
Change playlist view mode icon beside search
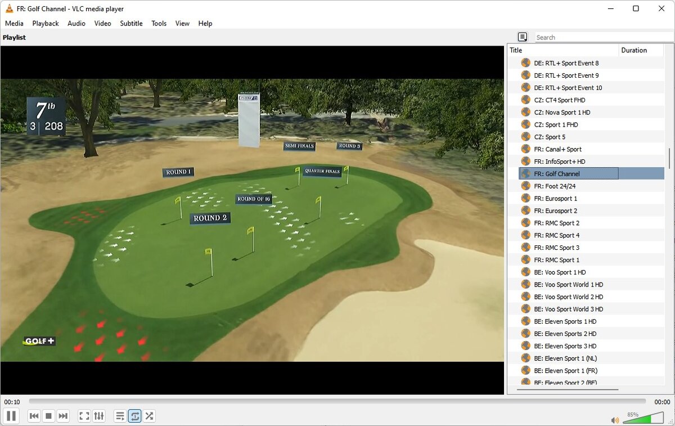coord(523,37)
